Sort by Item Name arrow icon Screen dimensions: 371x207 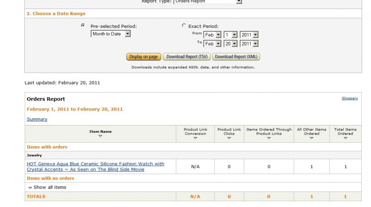pos(100,136)
